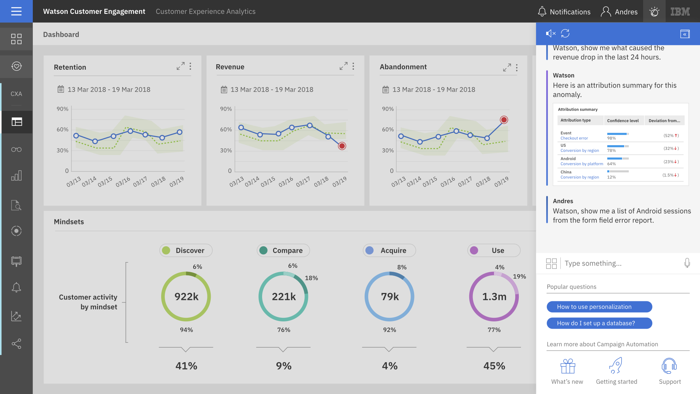The image size is (700, 394).
Task: Toggle the Watson assistant lightbulb icon
Action: pyautogui.click(x=654, y=12)
